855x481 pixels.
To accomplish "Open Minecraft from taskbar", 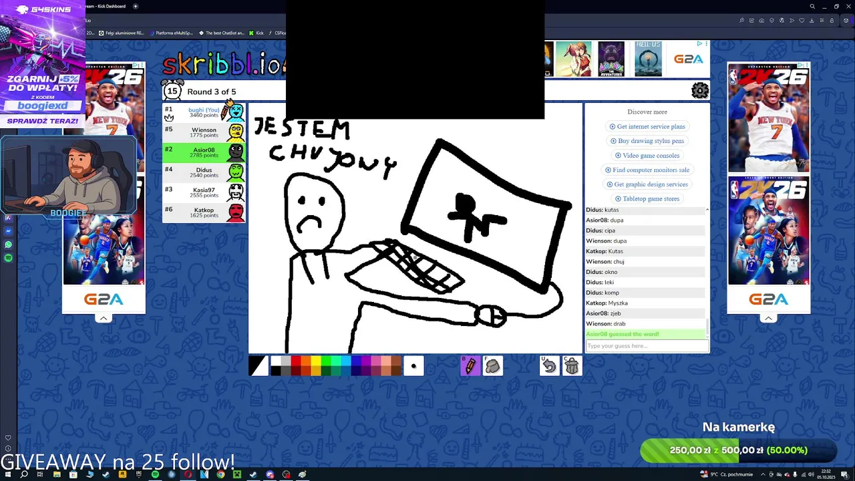I will [236, 474].
